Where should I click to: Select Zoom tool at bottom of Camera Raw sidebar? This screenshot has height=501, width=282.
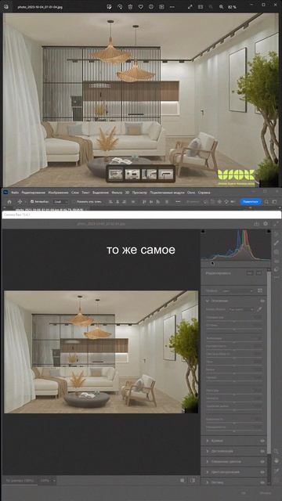[x=277, y=452]
